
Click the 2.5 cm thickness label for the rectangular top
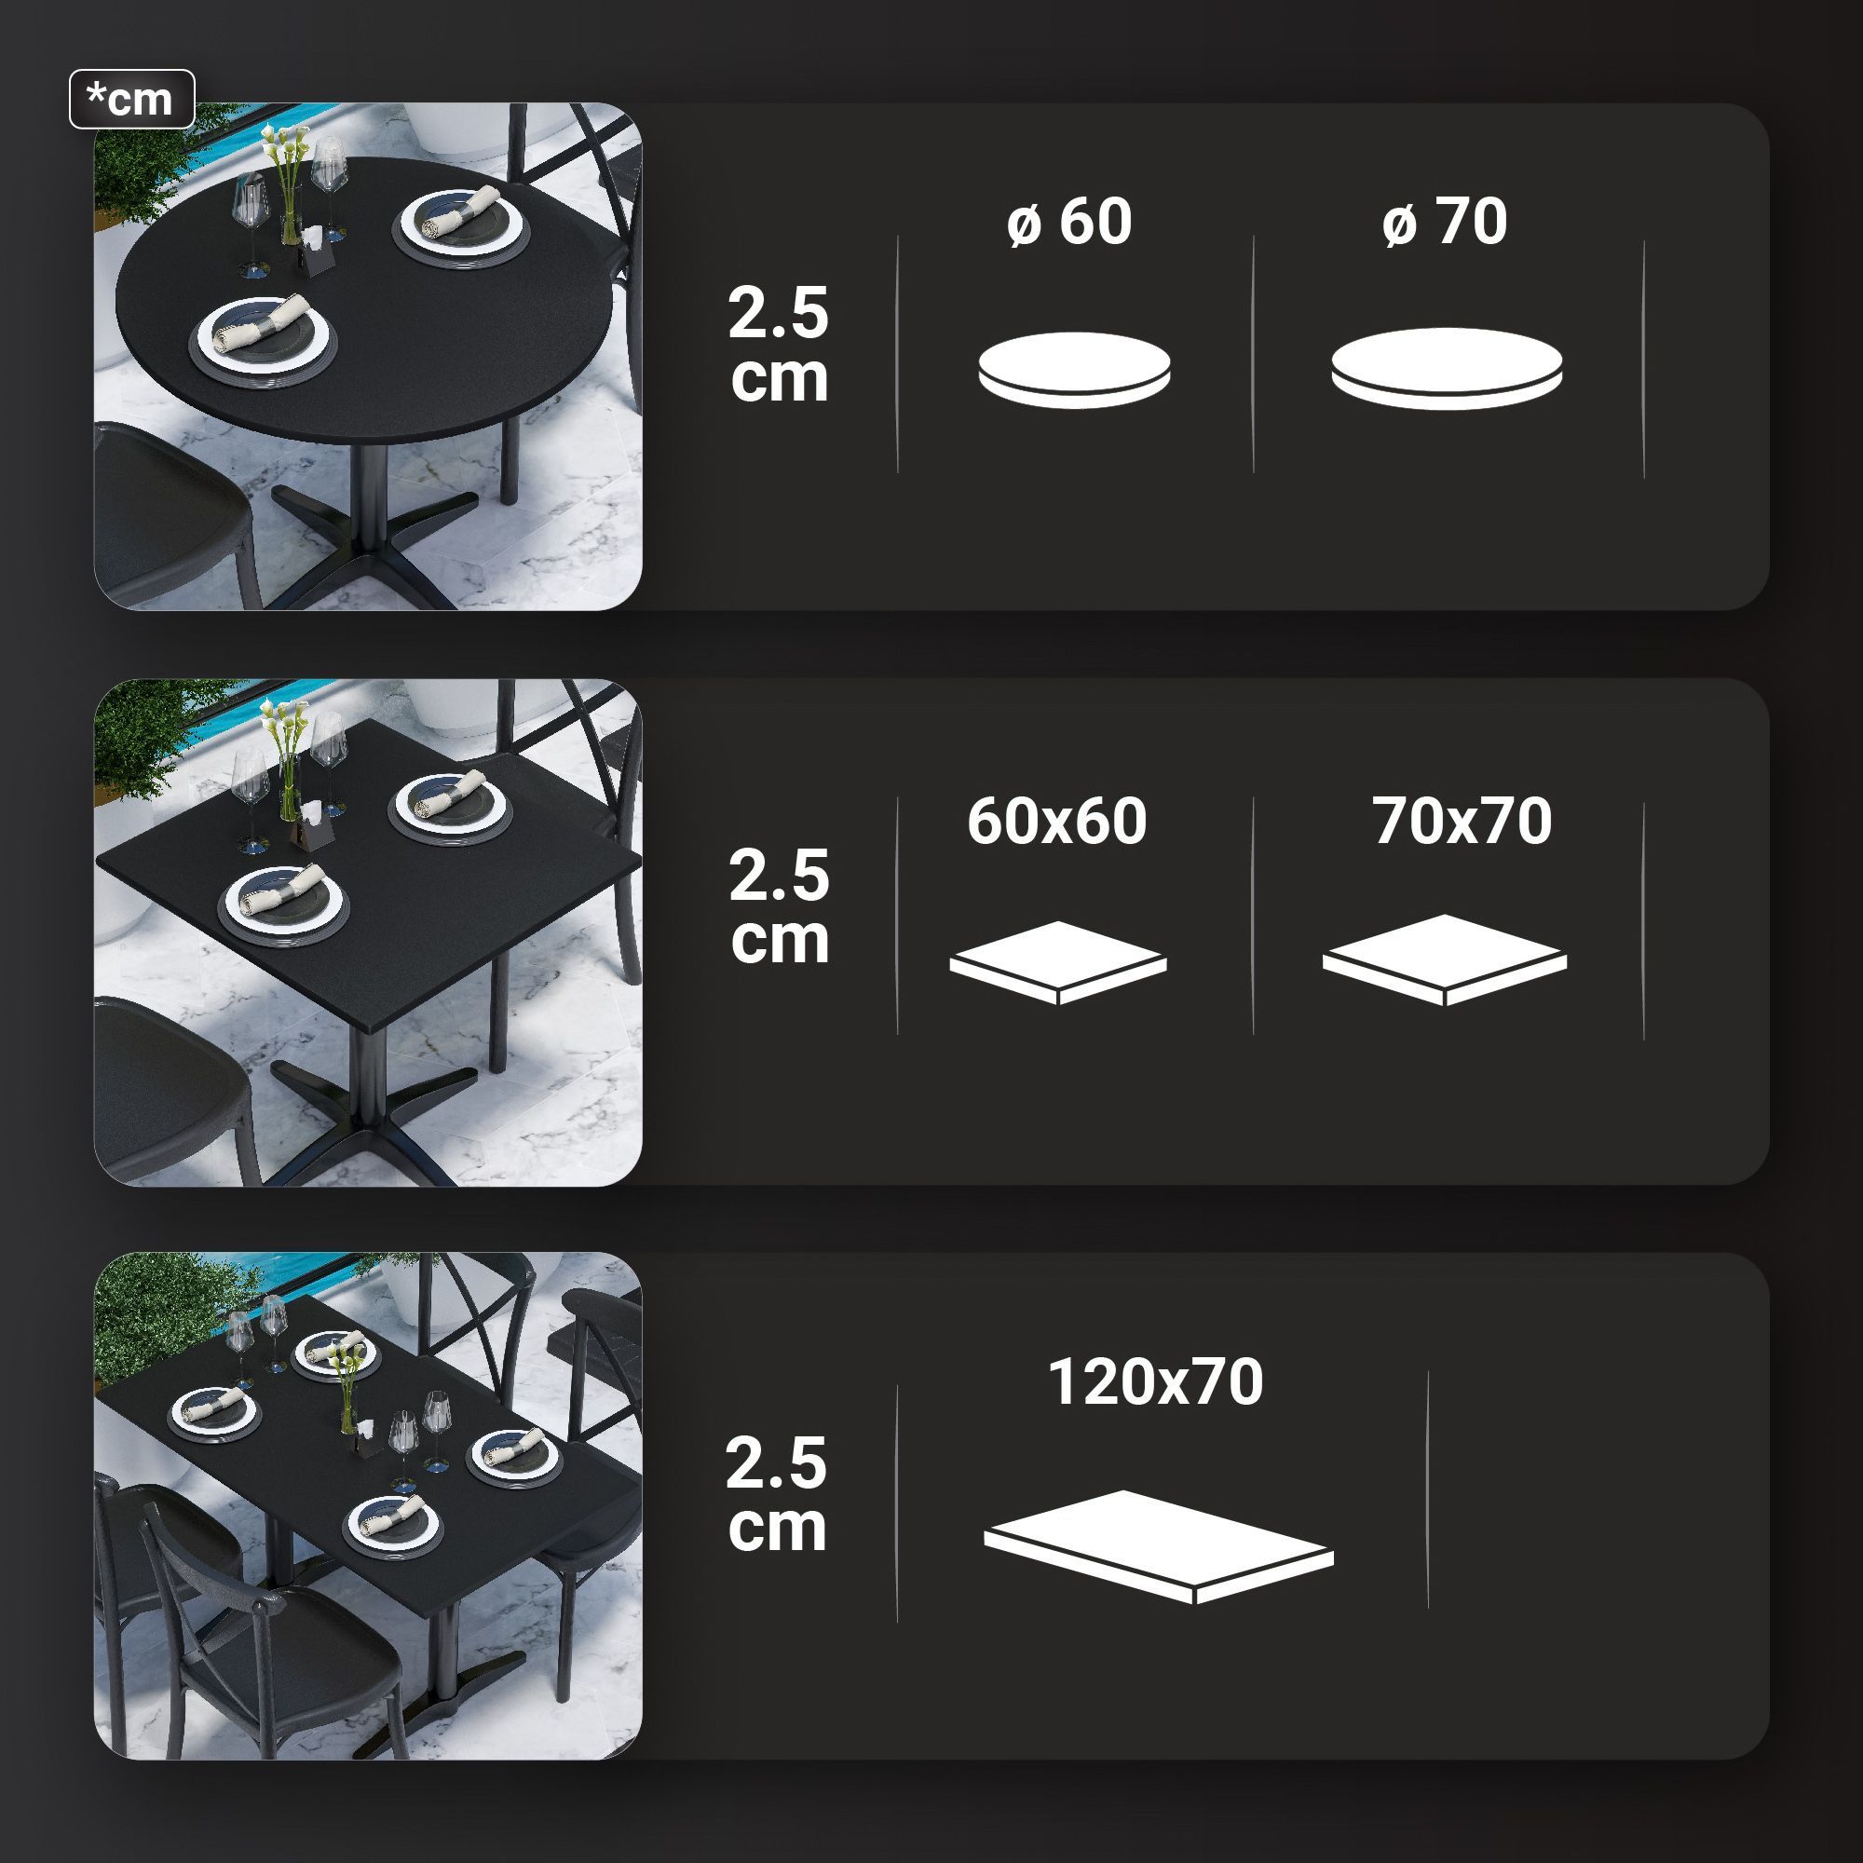click(777, 1496)
